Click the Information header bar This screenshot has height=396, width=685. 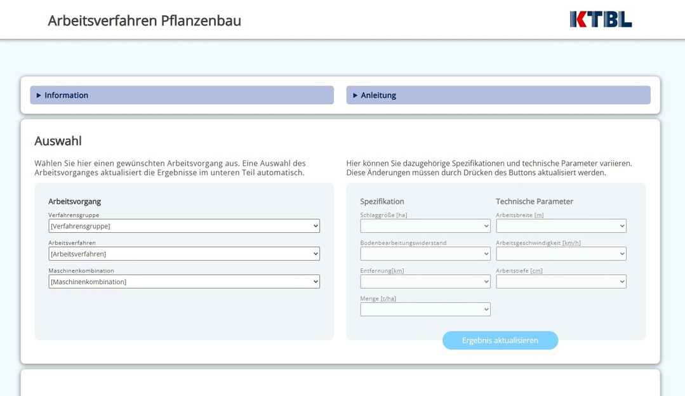[x=181, y=95]
